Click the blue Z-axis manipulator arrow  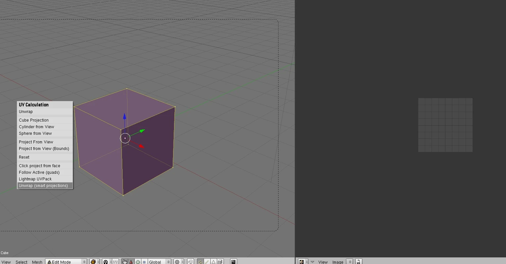click(125, 116)
